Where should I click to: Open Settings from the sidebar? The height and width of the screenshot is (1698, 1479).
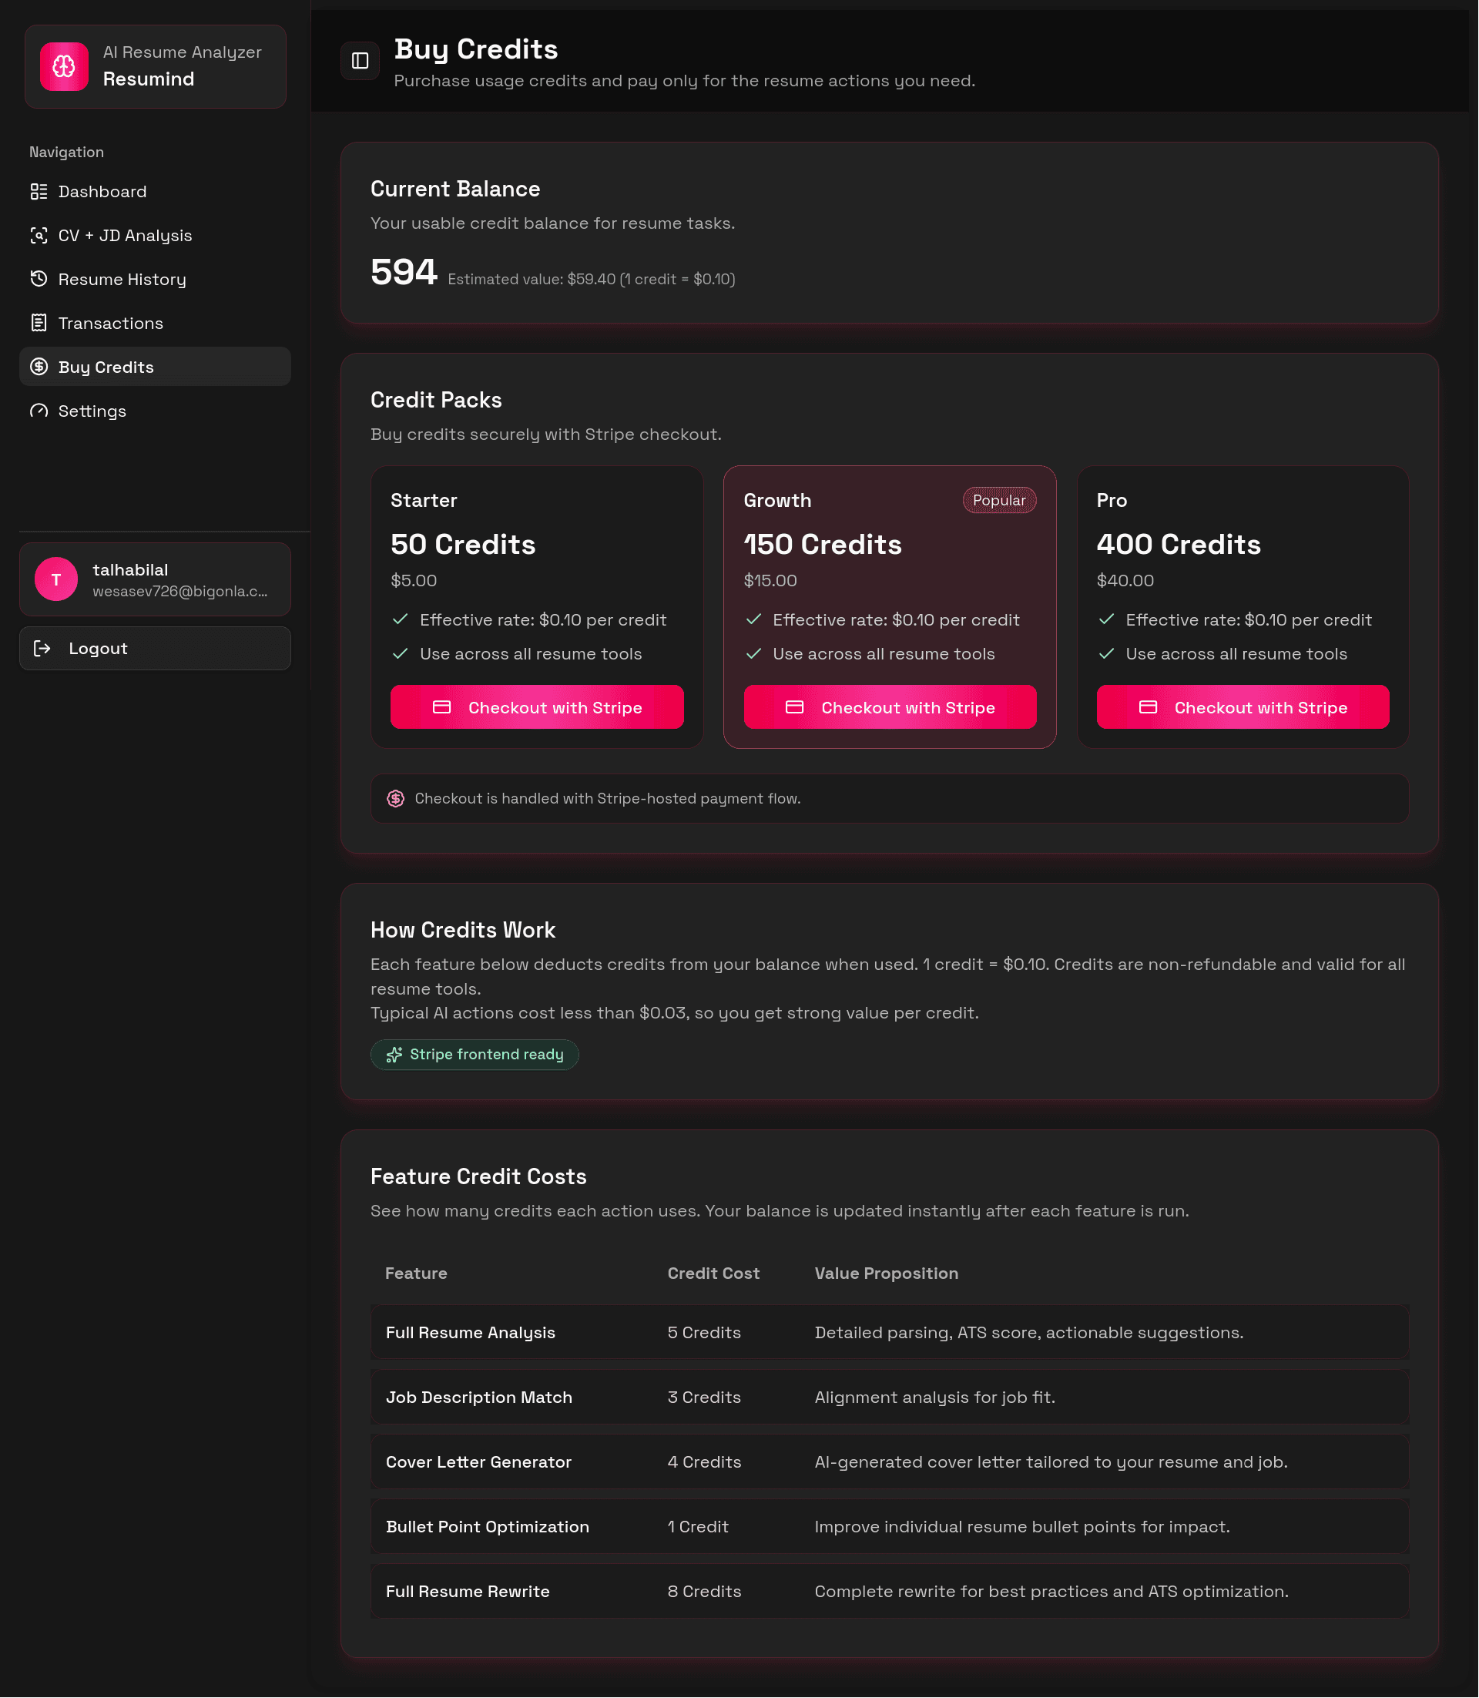[155, 411]
